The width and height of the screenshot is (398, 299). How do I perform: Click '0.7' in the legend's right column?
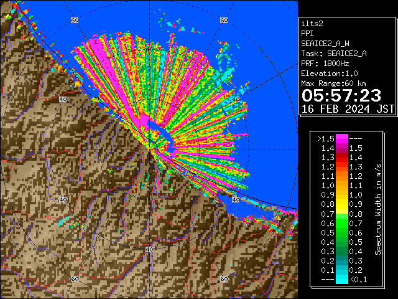tap(356, 223)
